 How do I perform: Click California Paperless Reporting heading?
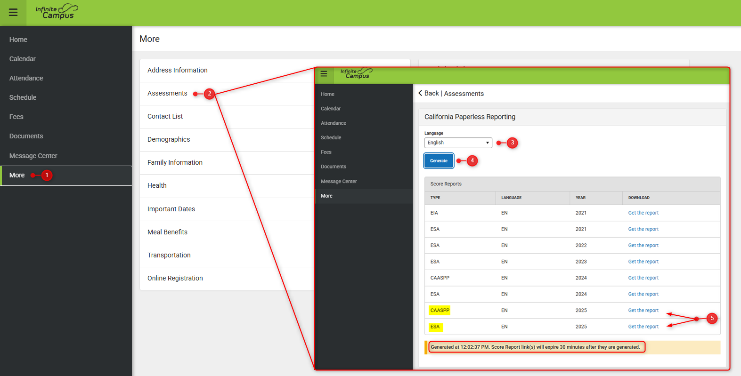[x=470, y=117]
